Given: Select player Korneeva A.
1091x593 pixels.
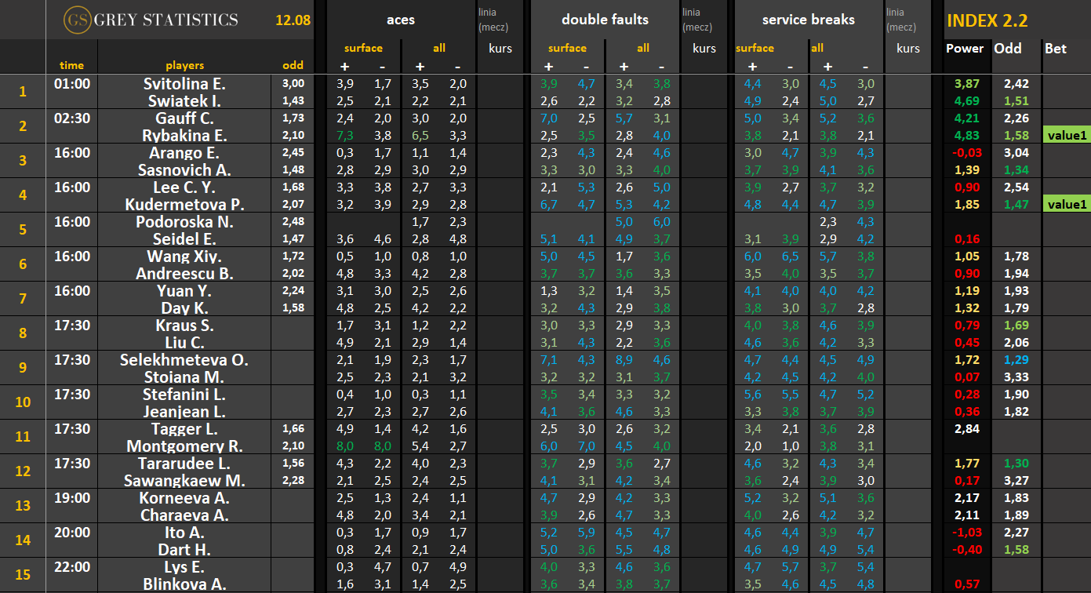Looking at the screenshot, I should pyautogui.click(x=185, y=497).
